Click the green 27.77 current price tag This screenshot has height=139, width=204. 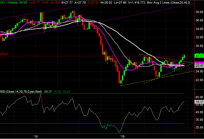(200, 56)
